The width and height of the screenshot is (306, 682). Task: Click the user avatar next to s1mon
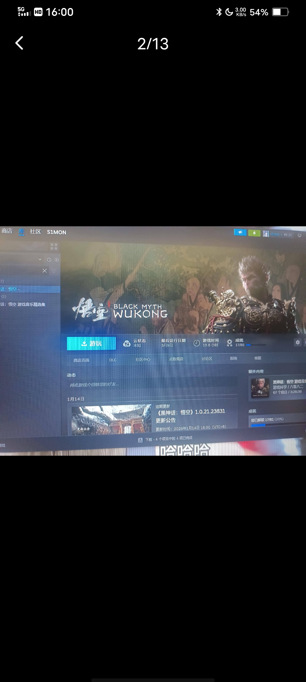265,234
